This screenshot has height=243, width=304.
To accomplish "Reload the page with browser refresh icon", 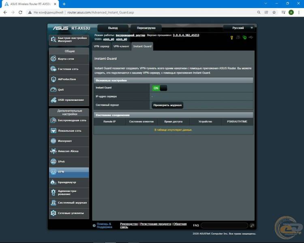I will pyautogui.click(x=20, y=13).
